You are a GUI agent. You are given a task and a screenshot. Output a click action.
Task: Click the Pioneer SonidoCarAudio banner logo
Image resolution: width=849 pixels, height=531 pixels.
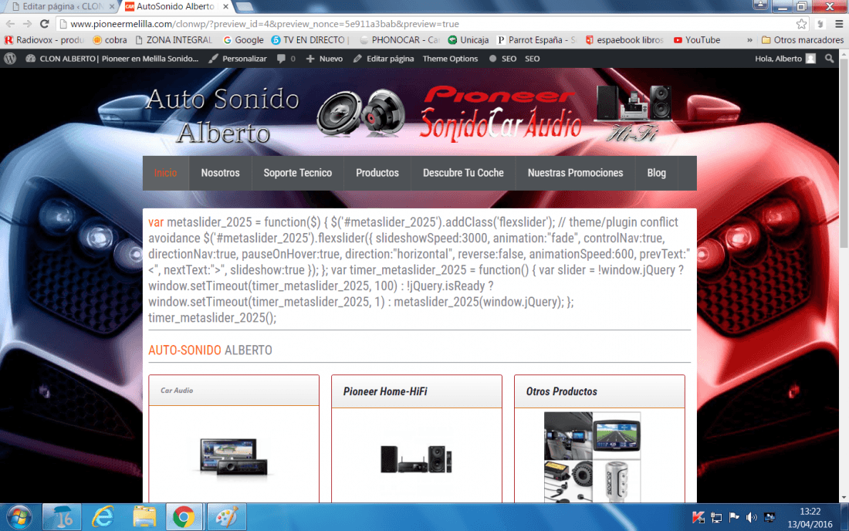click(x=499, y=113)
